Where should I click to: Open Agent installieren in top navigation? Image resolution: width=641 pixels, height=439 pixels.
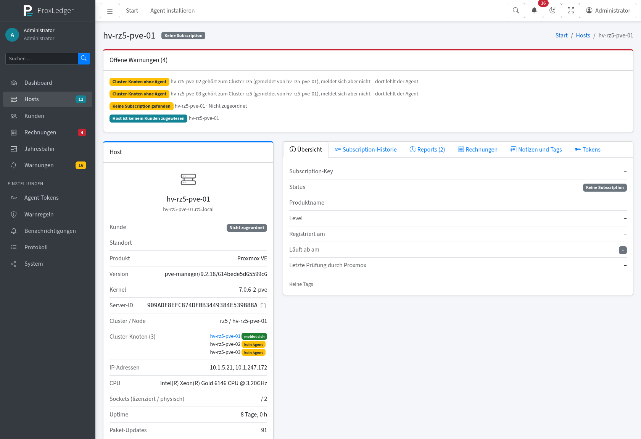coord(172,11)
